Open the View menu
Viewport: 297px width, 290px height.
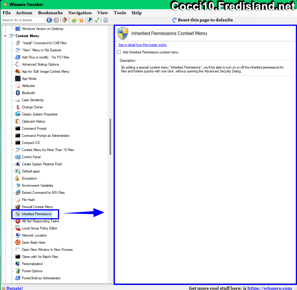(x=103, y=13)
